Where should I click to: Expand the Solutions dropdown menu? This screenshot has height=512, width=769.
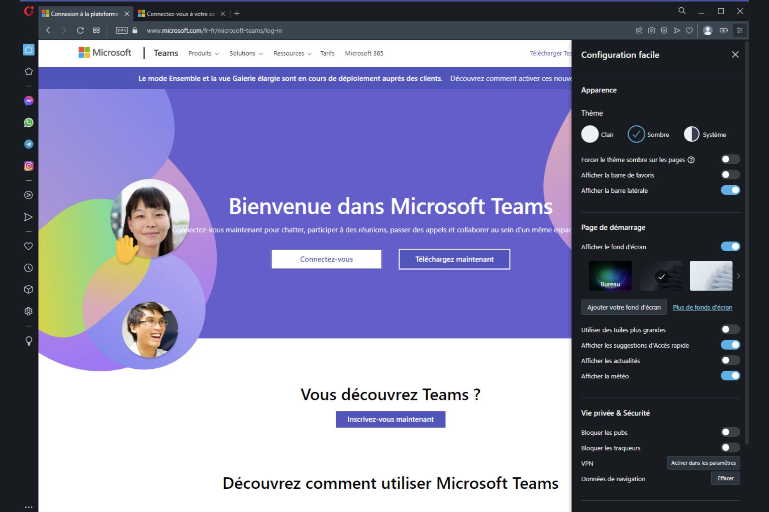point(245,52)
